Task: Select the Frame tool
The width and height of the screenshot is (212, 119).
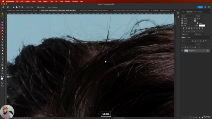Action: [x=2, y=28]
